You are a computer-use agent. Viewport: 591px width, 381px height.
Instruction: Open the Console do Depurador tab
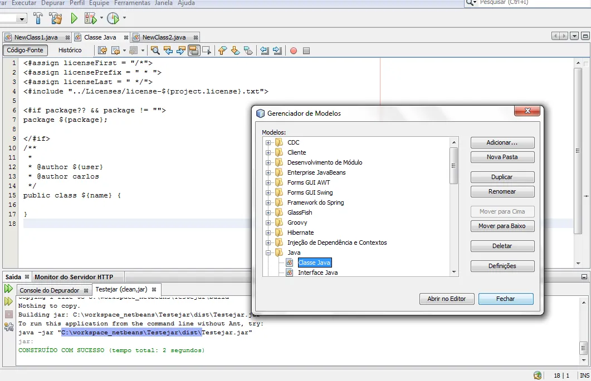point(50,290)
